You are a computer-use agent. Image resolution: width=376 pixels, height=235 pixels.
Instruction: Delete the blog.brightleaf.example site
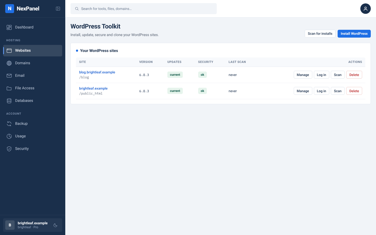coord(354,75)
